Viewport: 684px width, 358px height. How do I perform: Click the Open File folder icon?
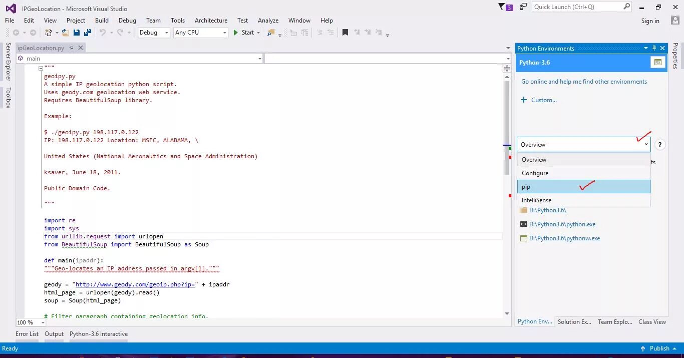65,33
